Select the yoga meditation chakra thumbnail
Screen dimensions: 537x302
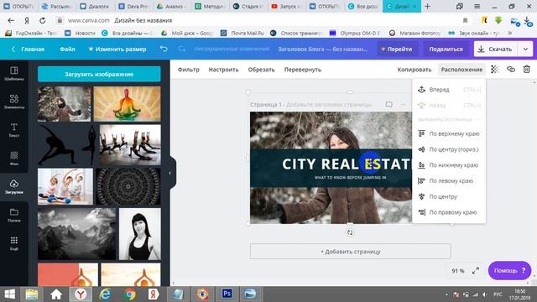click(127, 104)
